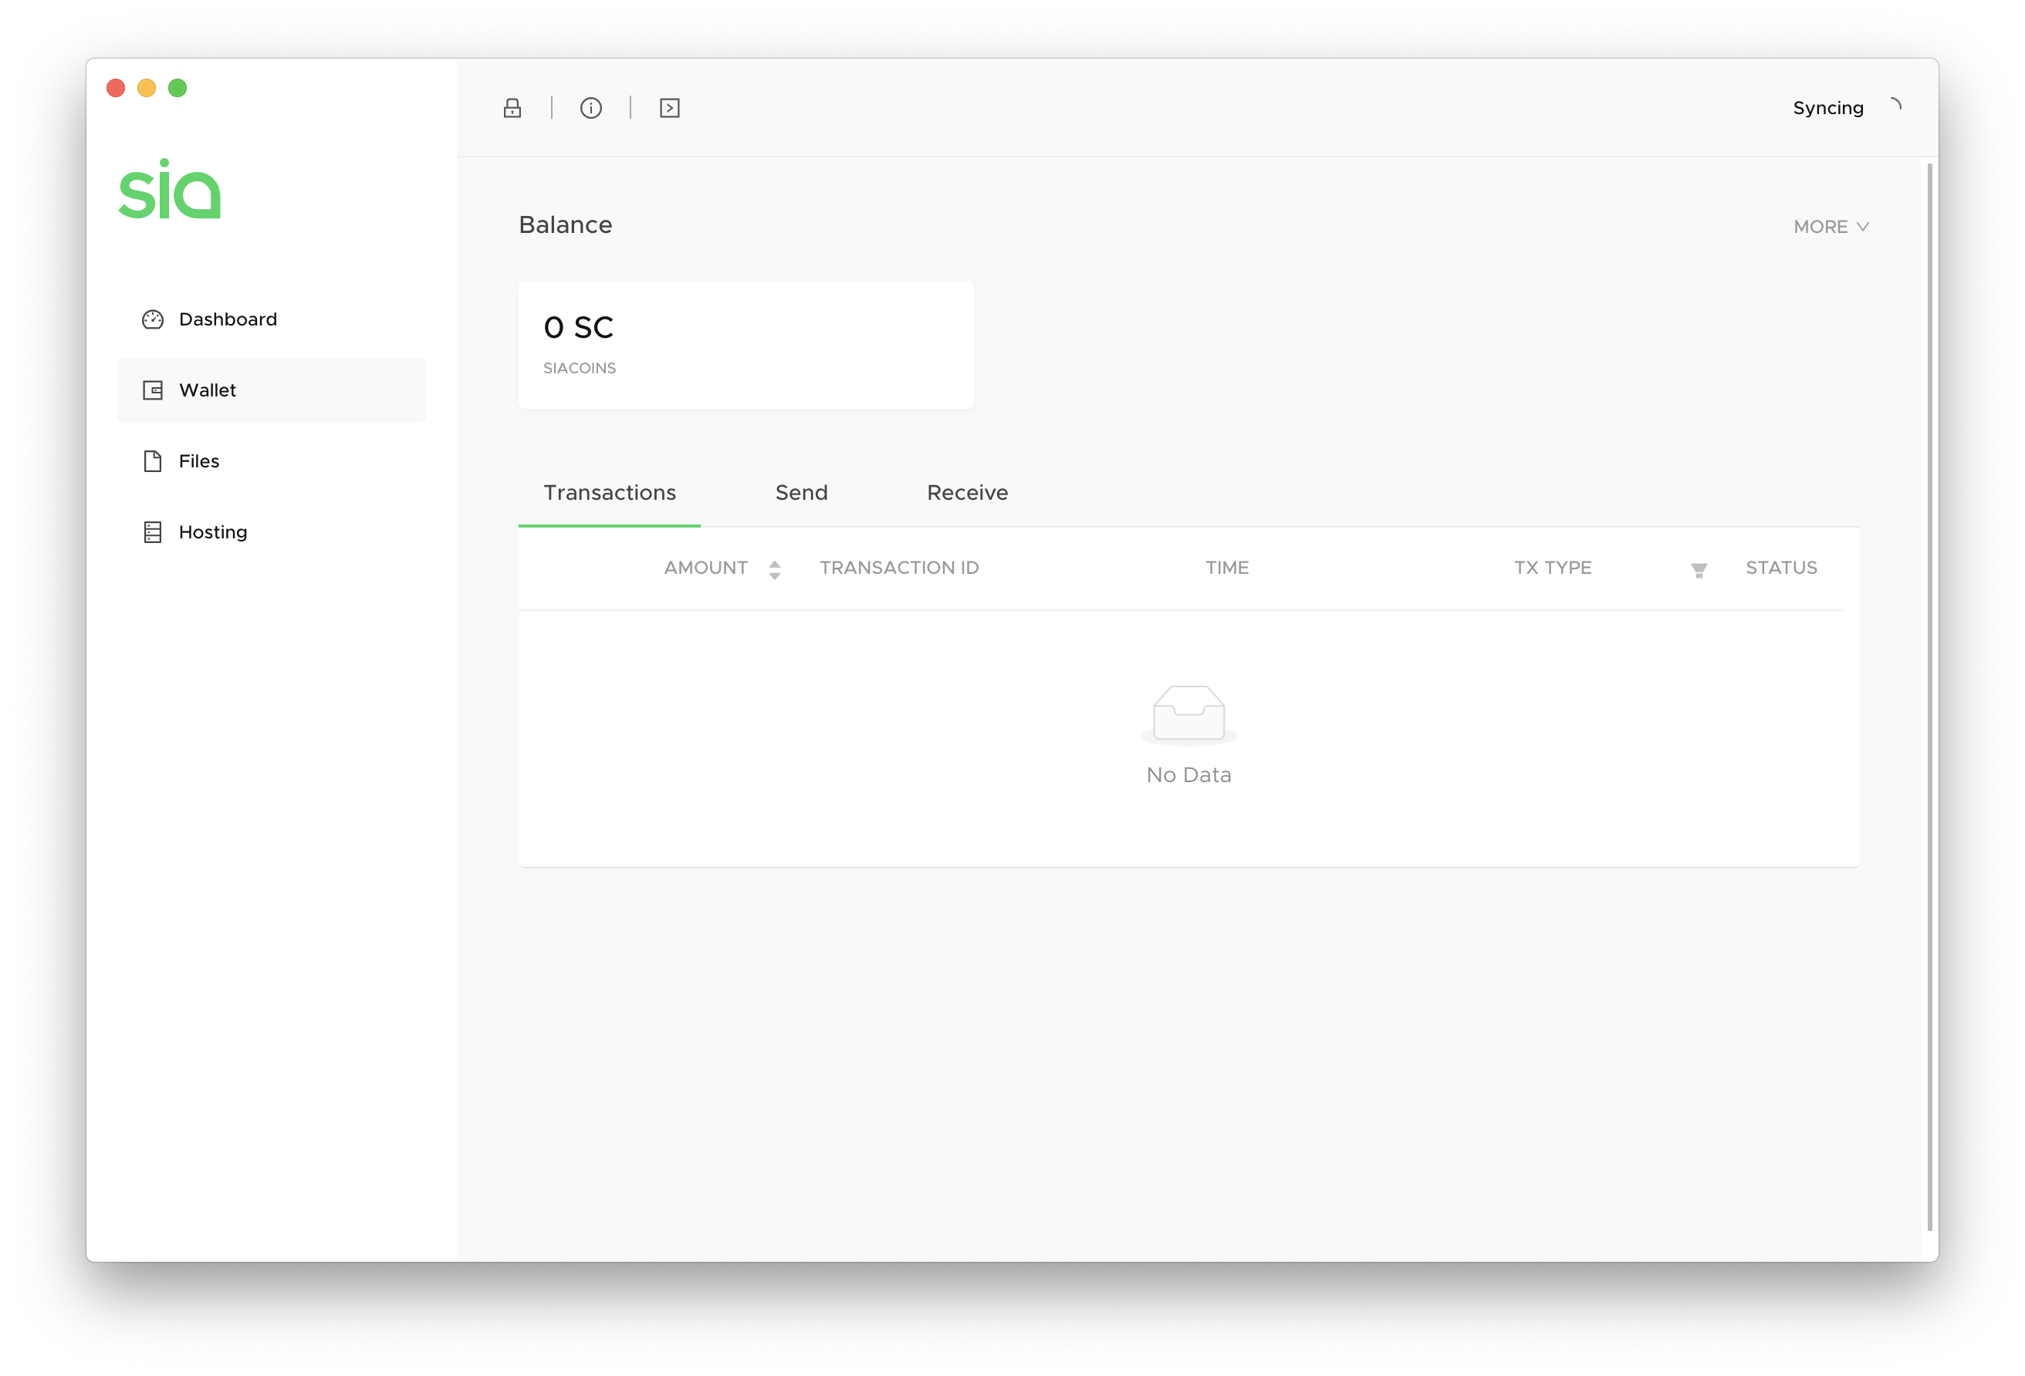This screenshot has height=1376, width=2025.
Task: Switch to the Receive tab
Action: click(x=967, y=493)
